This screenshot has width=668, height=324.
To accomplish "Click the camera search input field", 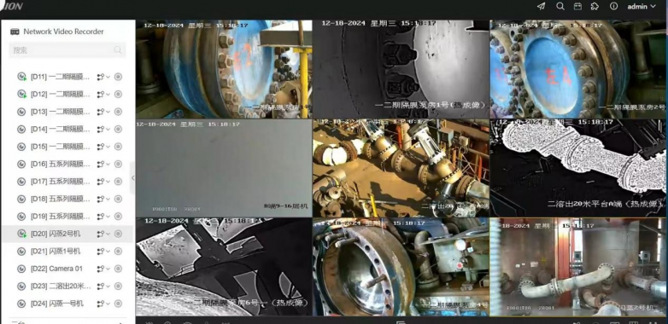I will coord(67,50).
